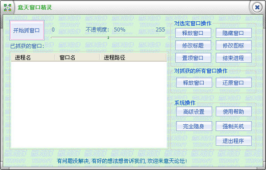Click 退出程序 to exit the program
This screenshot has width=266, height=170.
click(234, 141)
